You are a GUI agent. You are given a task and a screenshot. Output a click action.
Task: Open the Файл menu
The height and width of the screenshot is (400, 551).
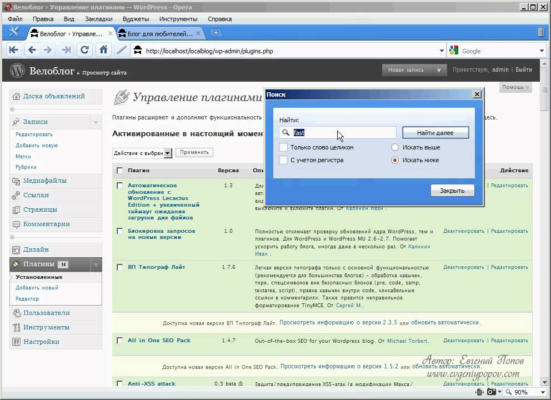coord(15,19)
